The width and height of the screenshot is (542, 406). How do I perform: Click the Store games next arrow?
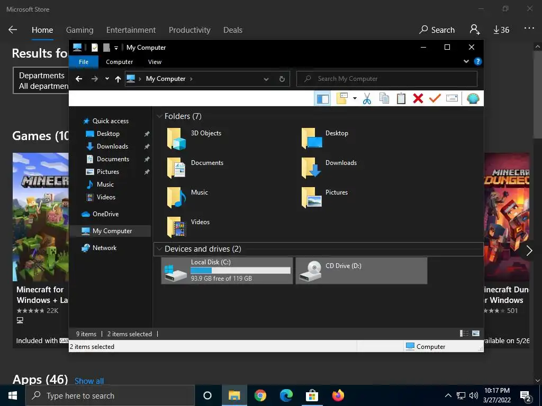tap(529, 251)
